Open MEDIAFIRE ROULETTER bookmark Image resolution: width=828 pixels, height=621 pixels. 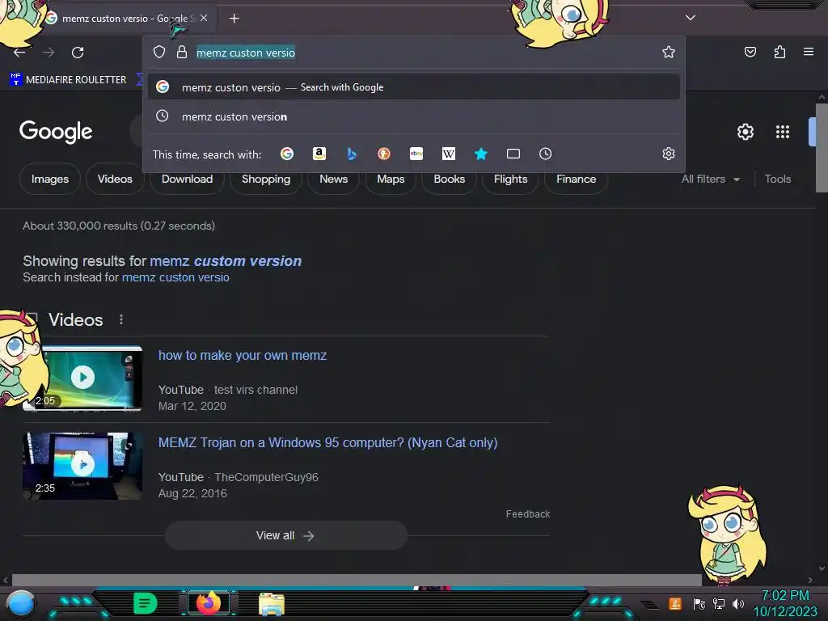(x=69, y=80)
